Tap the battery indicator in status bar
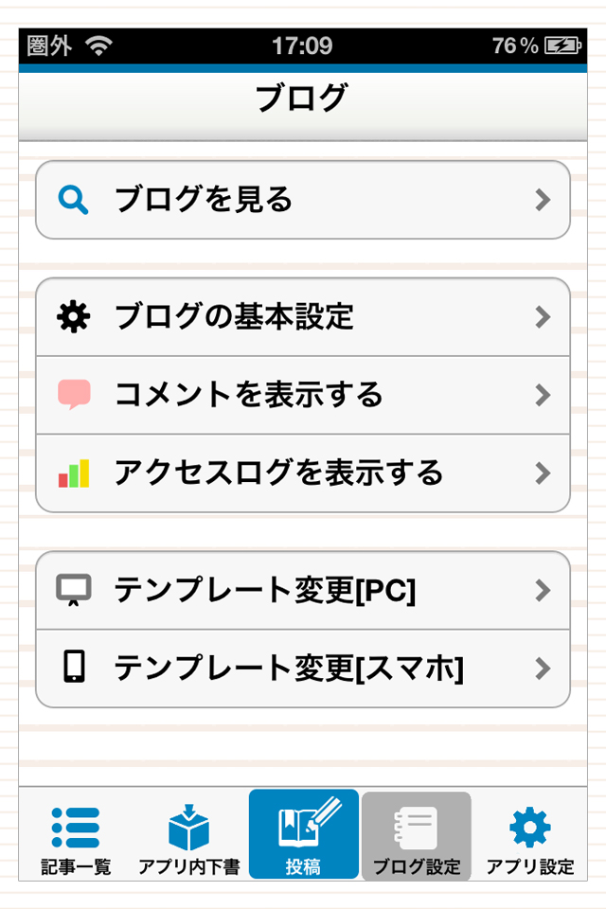The image size is (606, 909). click(x=562, y=45)
